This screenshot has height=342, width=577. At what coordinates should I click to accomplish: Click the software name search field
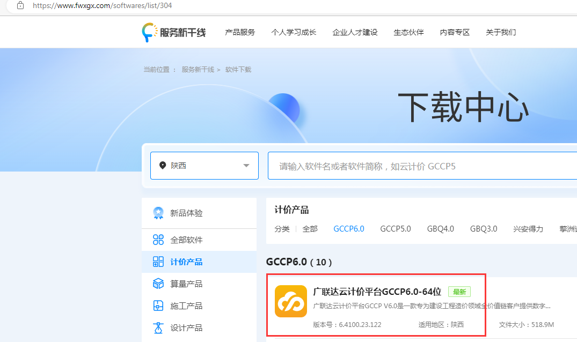tap(422, 166)
